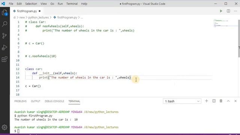The width and height of the screenshot is (240, 135).
Task: Open the bash terminal selector dropdown
Action: 182,101
